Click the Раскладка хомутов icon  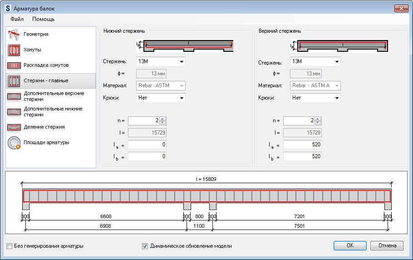coord(14,65)
